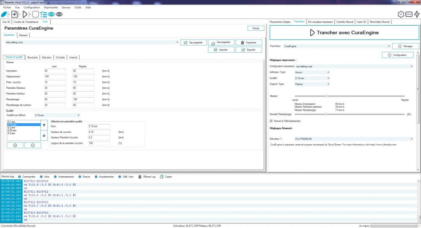Open the Trancheur CuraEngine dropdown
Screen dimensions: 421x228
[337, 46]
